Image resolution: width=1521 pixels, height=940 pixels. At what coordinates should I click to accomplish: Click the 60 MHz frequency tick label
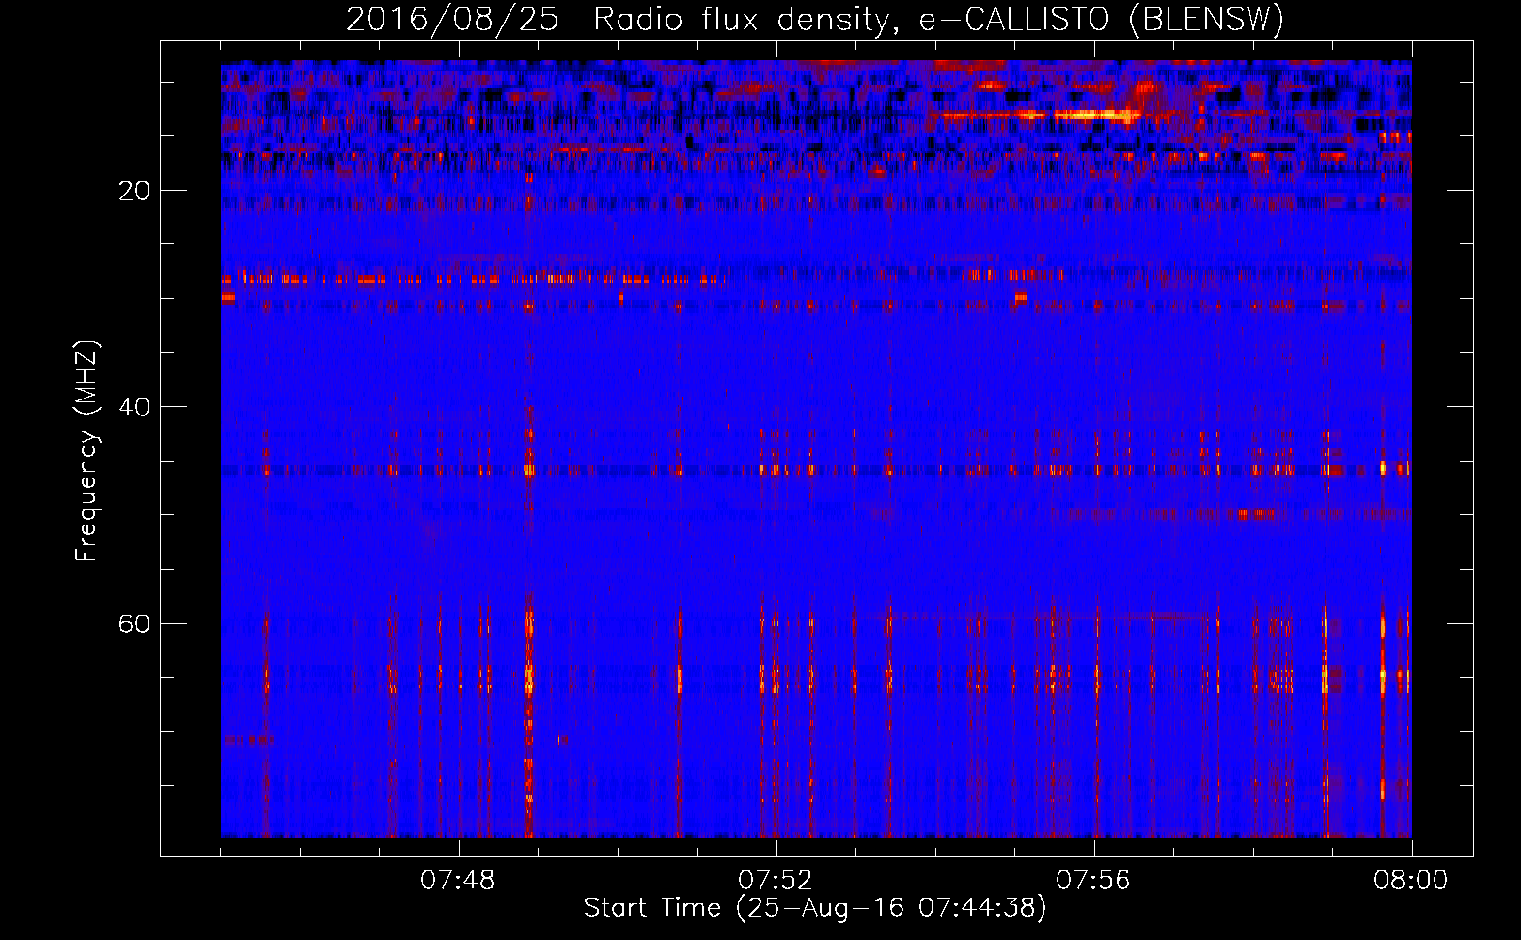click(134, 624)
